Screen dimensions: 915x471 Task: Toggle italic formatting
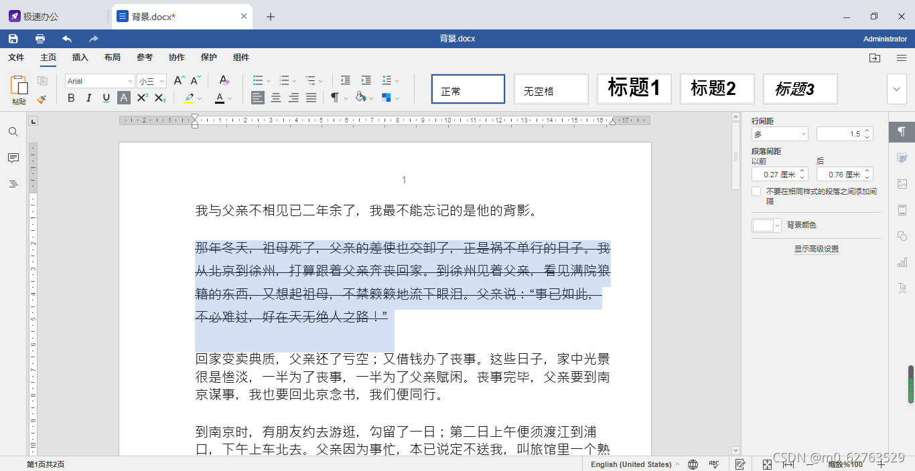88,98
